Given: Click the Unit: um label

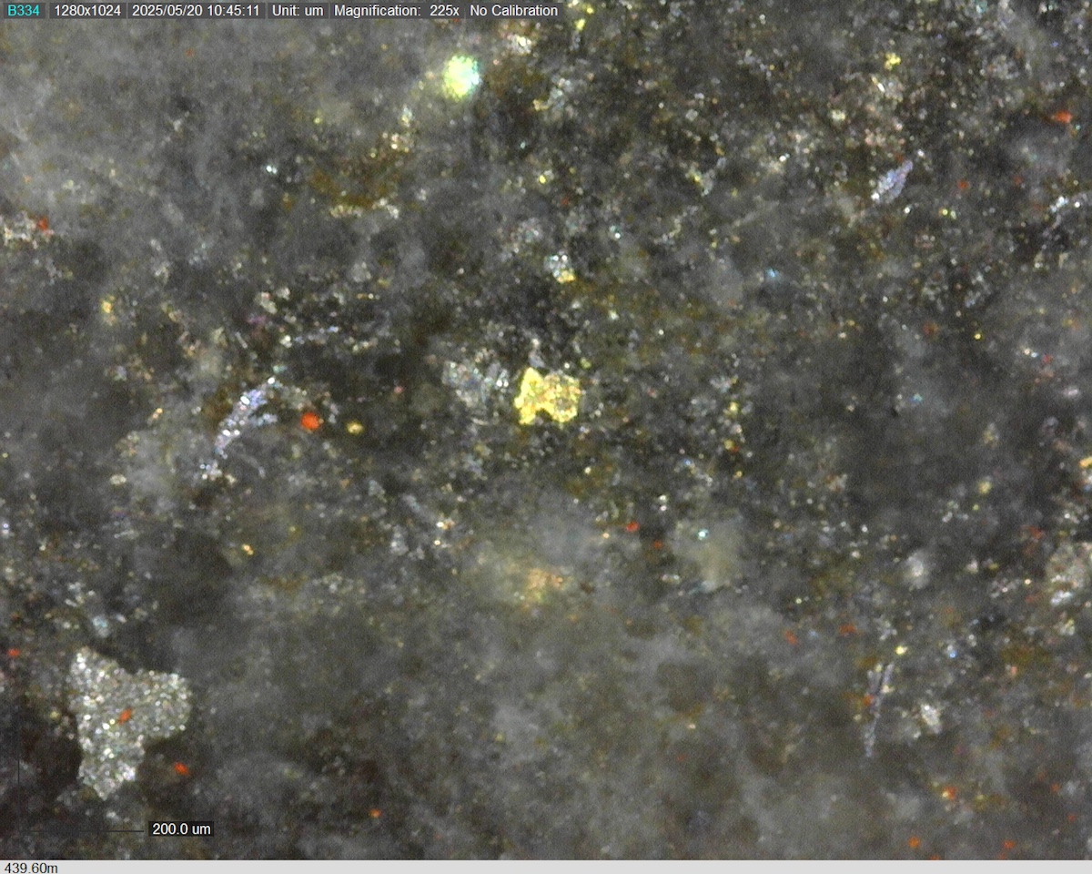Looking at the screenshot, I should pos(298,11).
